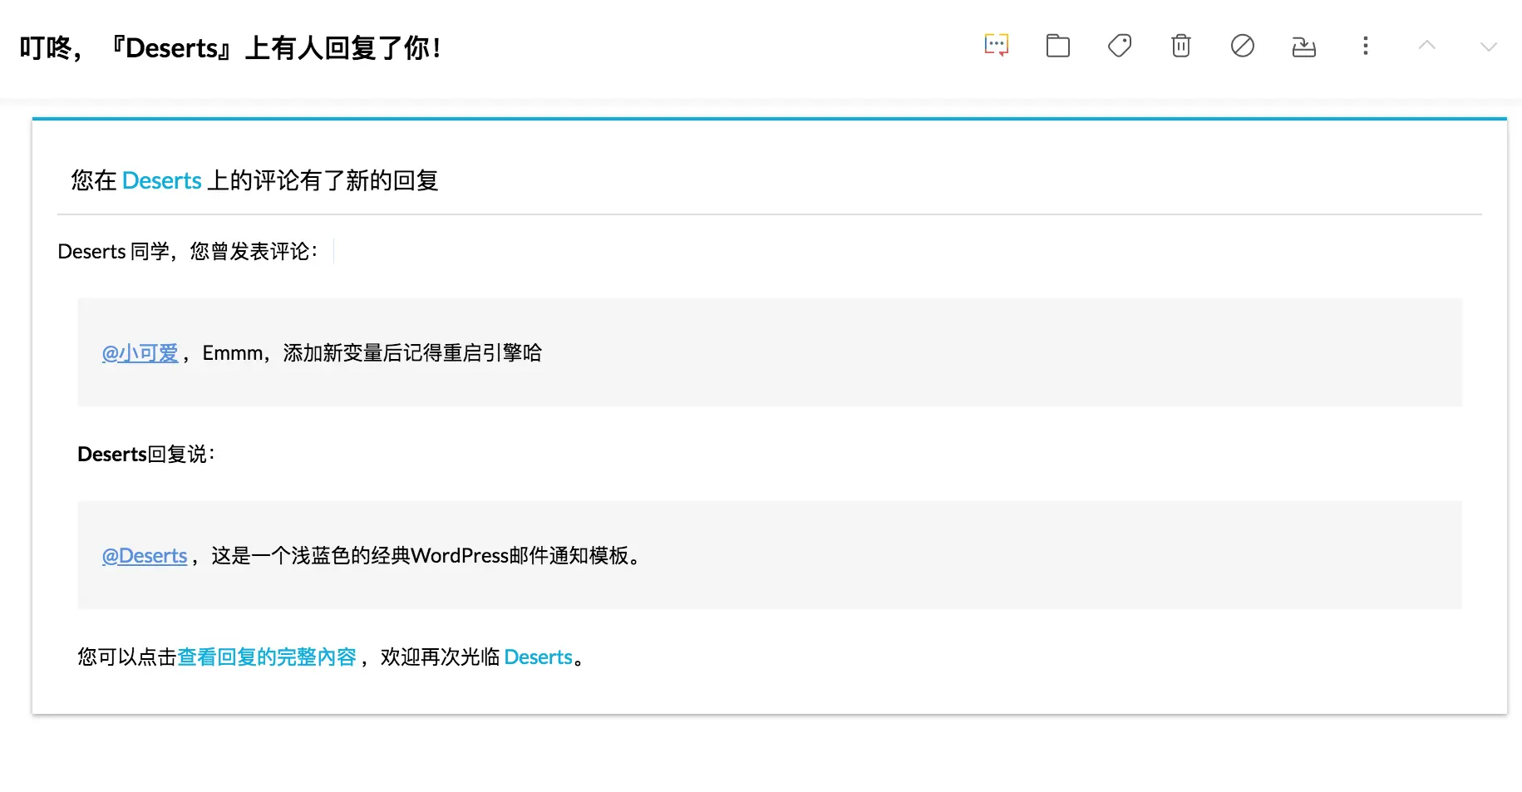Go to next email with down chevron

click(1488, 47)
